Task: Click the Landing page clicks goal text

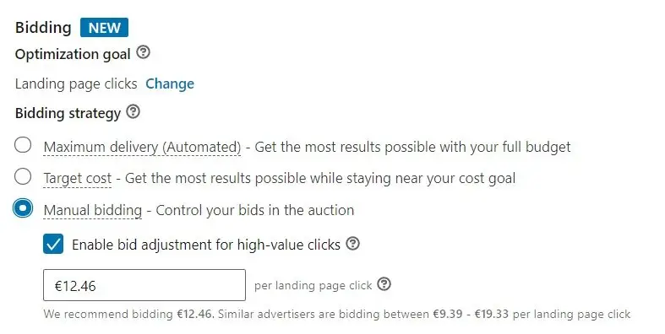Action: [76, 83]
